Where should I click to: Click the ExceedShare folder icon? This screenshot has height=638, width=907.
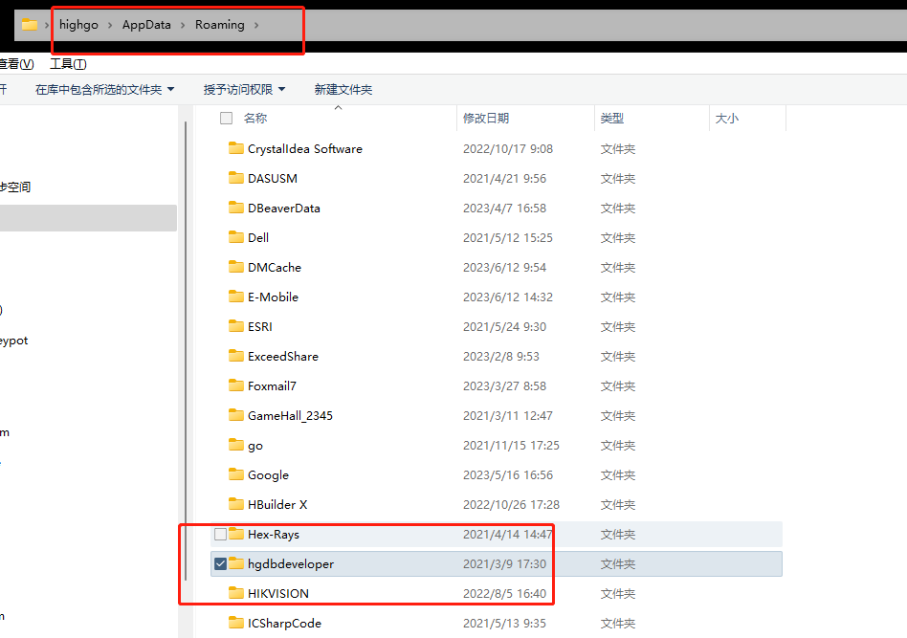coord(236,356)
